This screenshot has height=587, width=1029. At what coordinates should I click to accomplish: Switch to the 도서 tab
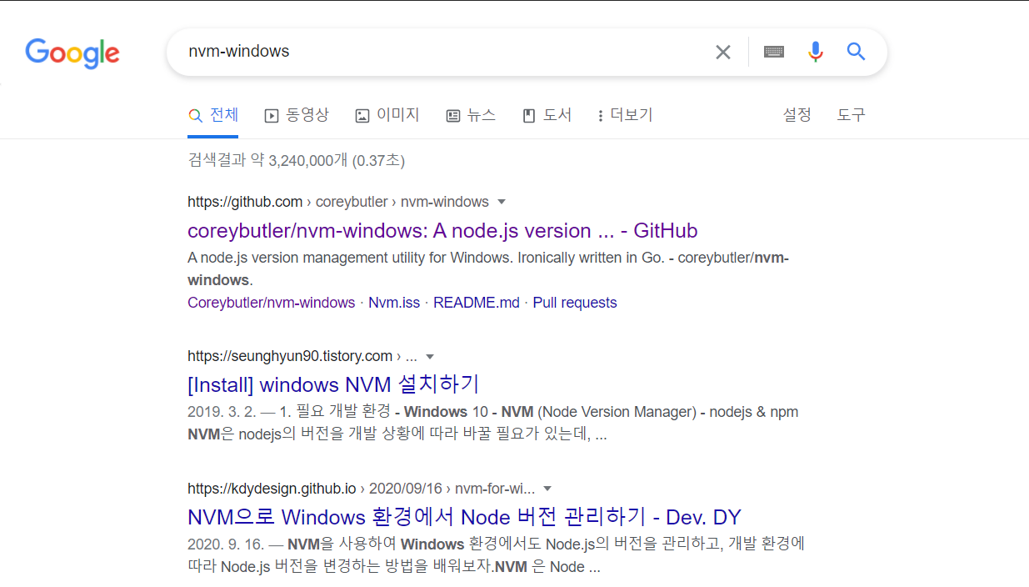pyautogui.click(x=547, y=115)
